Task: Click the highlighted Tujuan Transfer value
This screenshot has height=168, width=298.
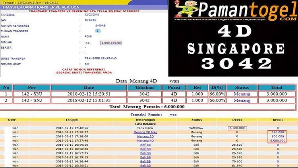Action: coord(98,31)
